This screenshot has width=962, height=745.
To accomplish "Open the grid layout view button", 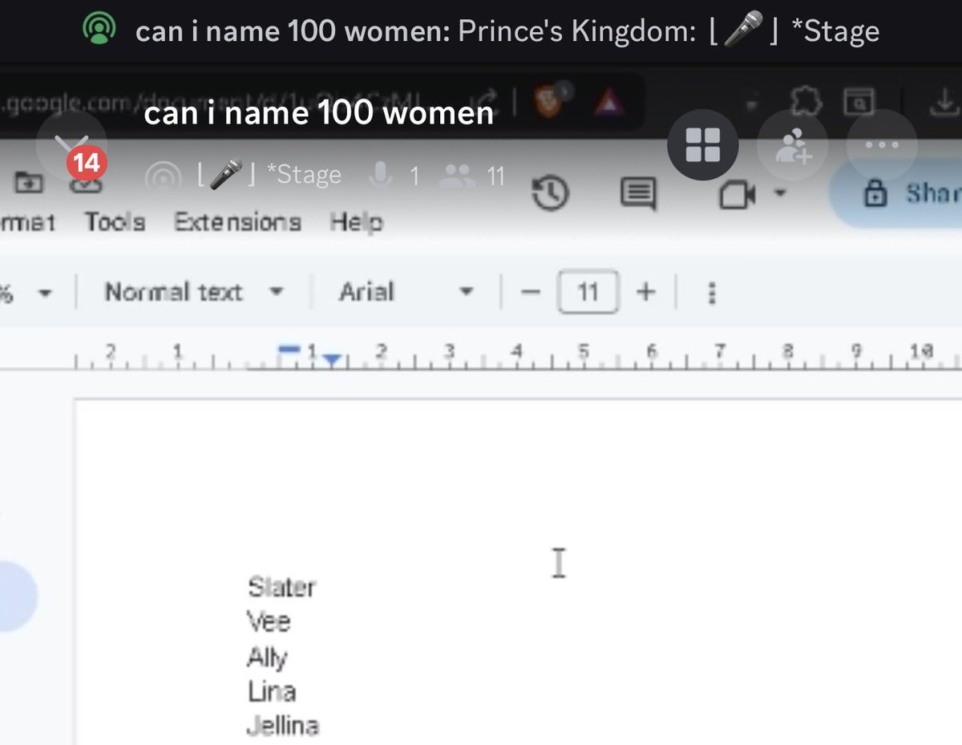I will pyautogui.click(x=703, y=145).
